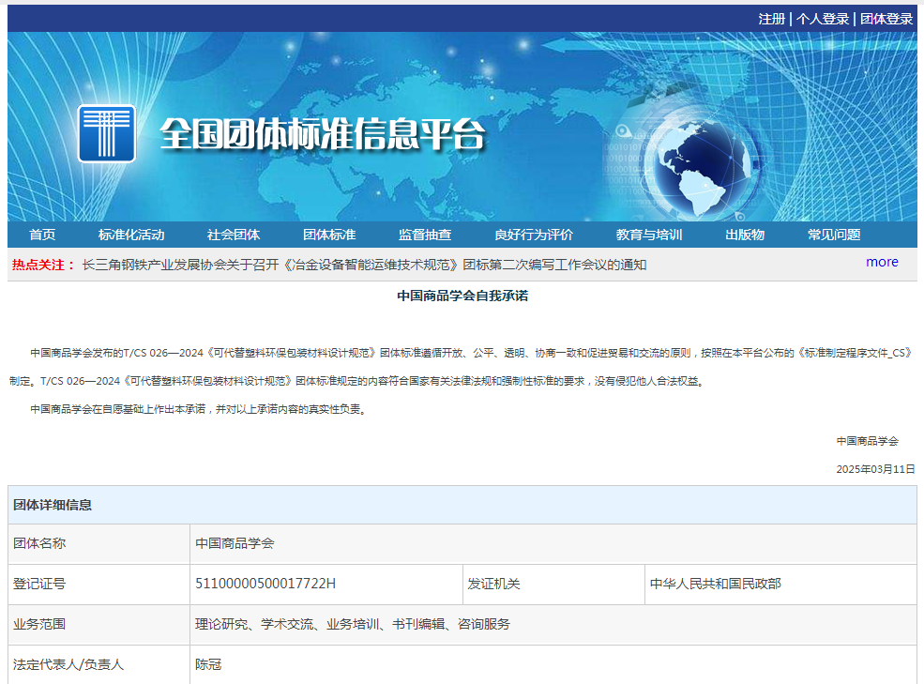Image resolution: width=924 pixels, height=684 pixels.
Task: Click the platform logo icon in banner
Action: pos(106,133)
